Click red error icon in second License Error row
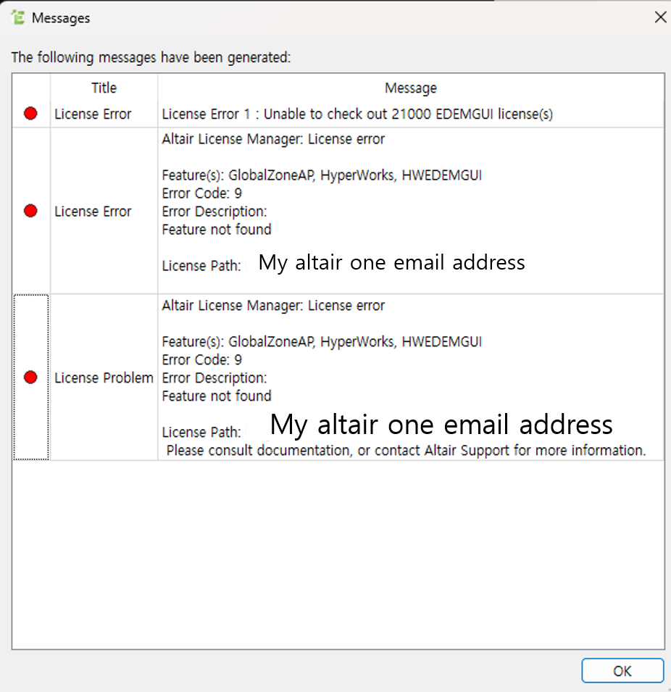671x692 pixels. [30, 211]
